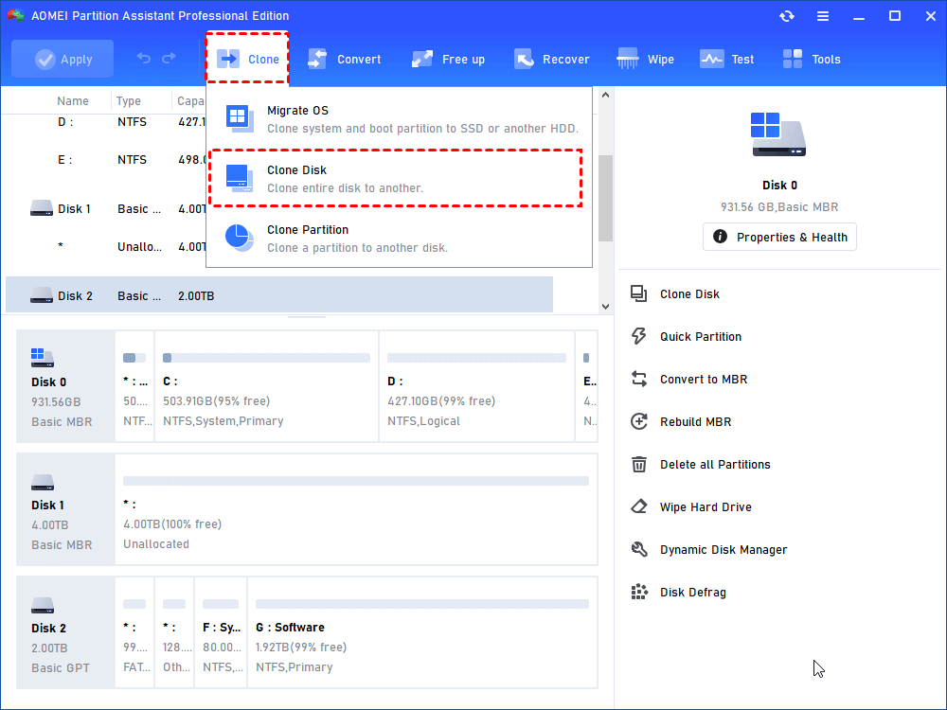Click the Delete all Partitions trash icon
This screenshot has width=947, height=710.
pos(639,464)
